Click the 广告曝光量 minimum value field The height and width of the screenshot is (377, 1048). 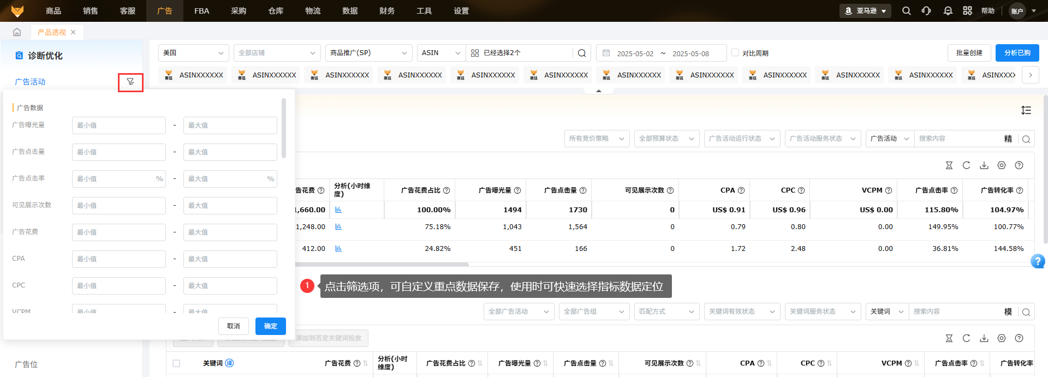coord(118,125)
